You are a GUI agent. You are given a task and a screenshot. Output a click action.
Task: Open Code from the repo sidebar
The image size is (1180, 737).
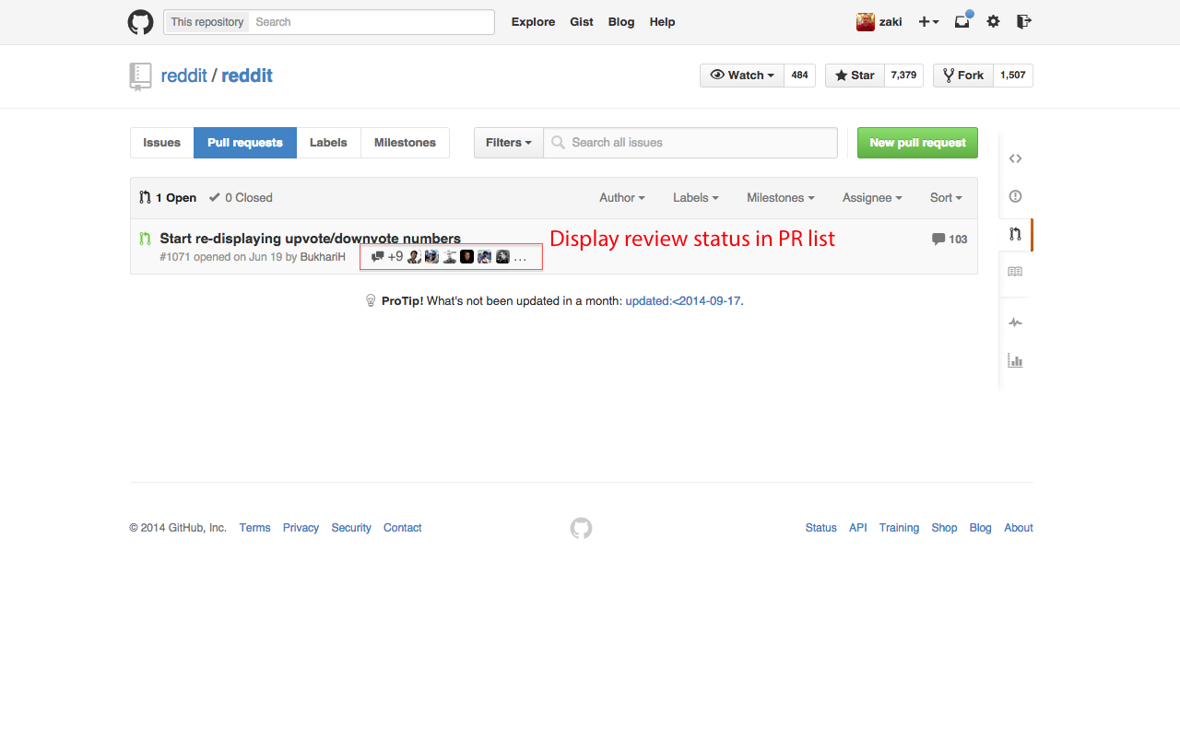(1015, 158)
